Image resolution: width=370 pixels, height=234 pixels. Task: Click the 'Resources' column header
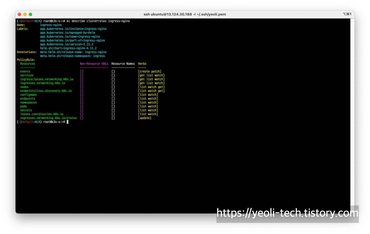pos(28,64)
